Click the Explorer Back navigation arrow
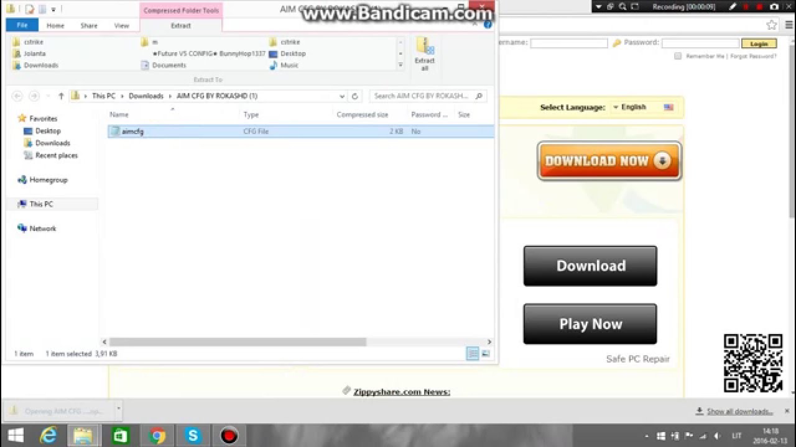This screenshot has width=796, height=447. [17, 96]
